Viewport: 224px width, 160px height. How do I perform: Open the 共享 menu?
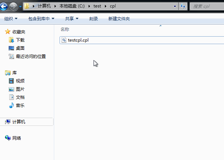pos(72,18)
